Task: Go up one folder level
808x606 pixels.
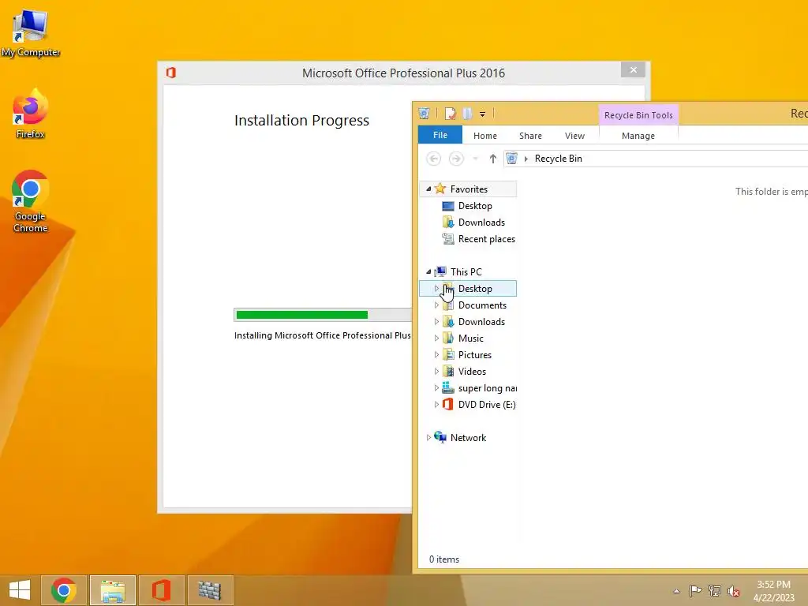Action: click(x=492, y=159)
